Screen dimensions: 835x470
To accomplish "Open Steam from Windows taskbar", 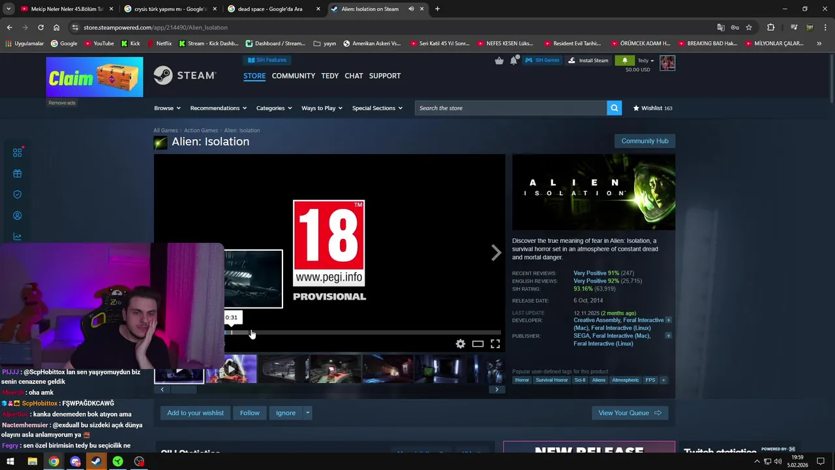I will 96,462.
